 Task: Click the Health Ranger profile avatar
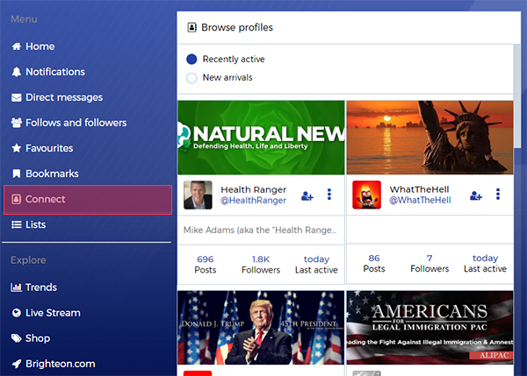(198, 195)
